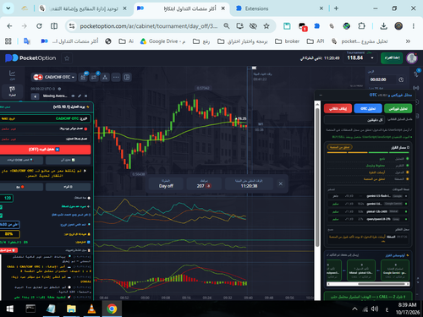Viewport: 423px width, 317px height.
Task: Open Windows Start menu
Action: pos(10,309)
